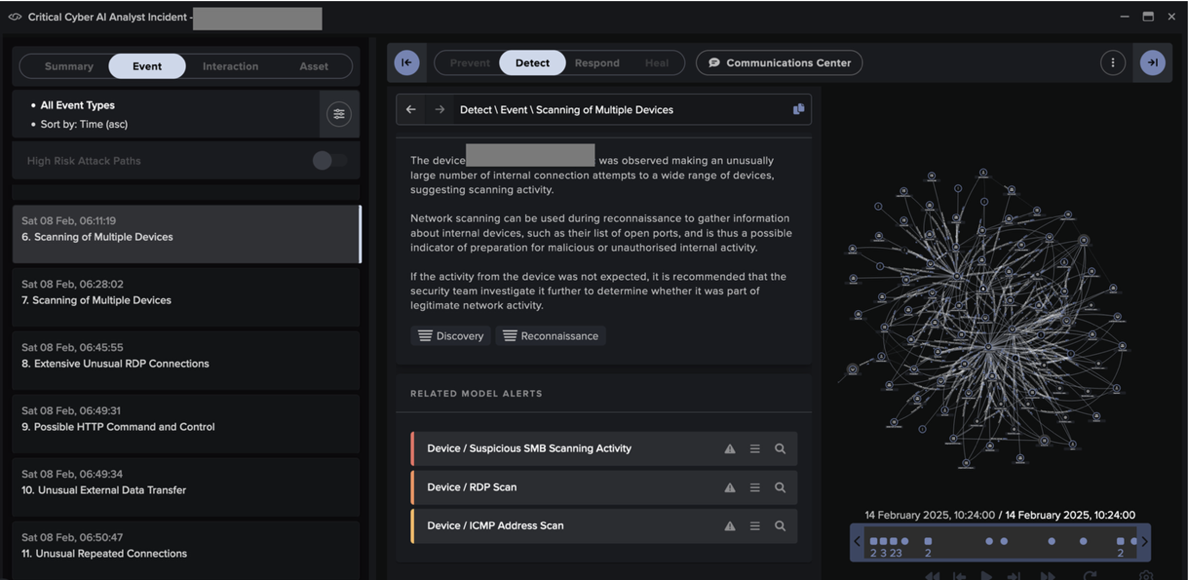Click the Reconnaissance tactic tag

coord(550,336)
